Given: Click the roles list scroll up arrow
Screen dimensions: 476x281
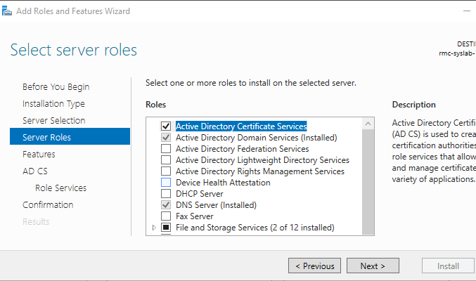Looking at the screenshot, I should pos(368,124).
